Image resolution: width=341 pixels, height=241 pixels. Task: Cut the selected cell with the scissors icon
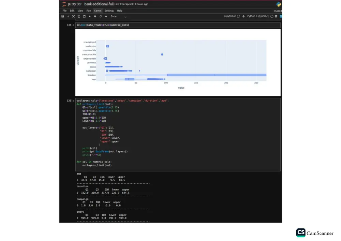tap(73, 16)
